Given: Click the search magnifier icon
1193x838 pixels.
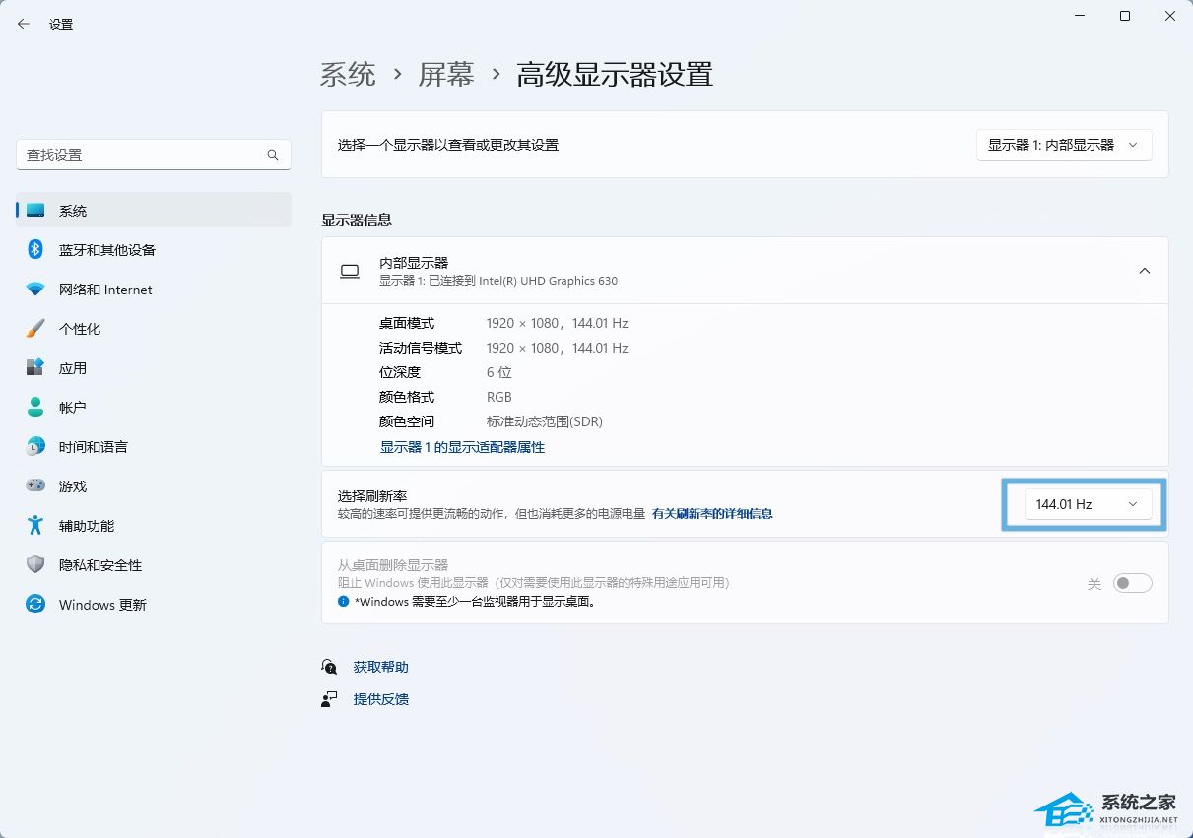Looking at the screenshot, I should click(x=273, y=155).
